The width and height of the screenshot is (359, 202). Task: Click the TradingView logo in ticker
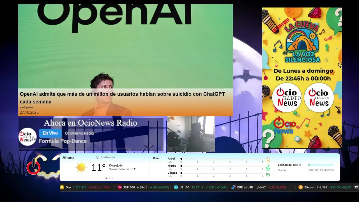coord(356,187)
